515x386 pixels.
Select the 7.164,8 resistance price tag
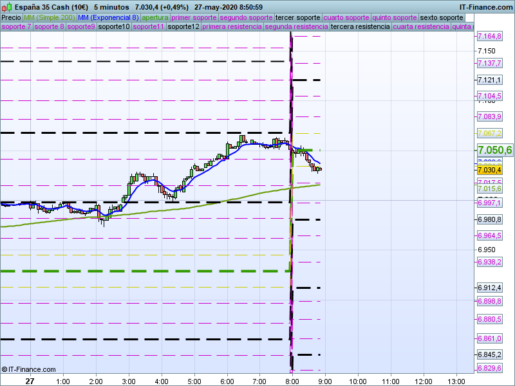(x=489, y=37)
